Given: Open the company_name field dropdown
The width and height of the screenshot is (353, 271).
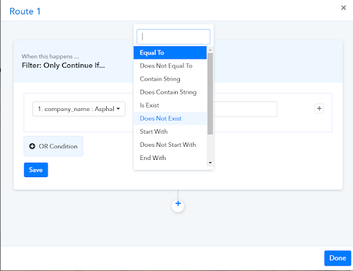Looking at the screenshot, I should coord(79,109).
